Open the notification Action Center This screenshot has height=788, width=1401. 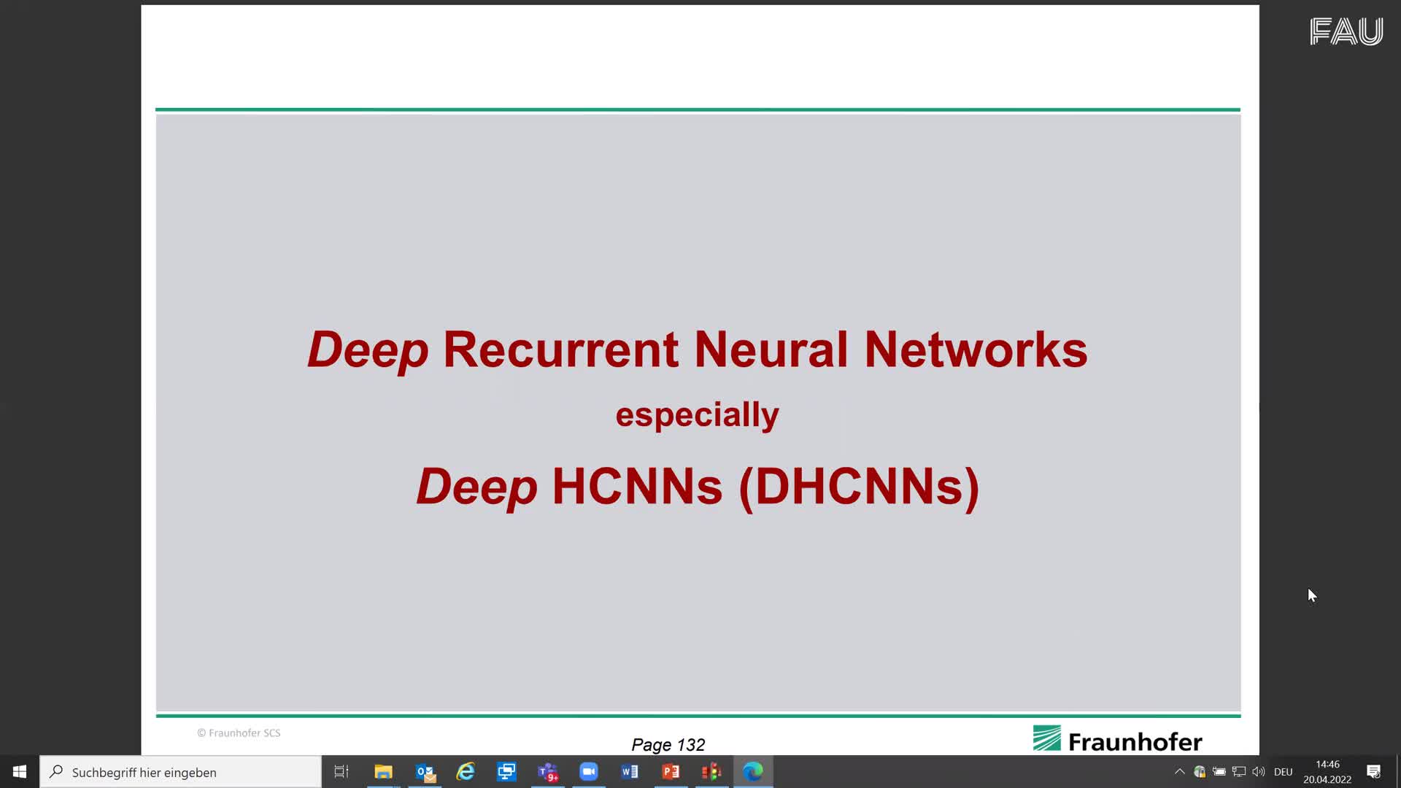1373,772
